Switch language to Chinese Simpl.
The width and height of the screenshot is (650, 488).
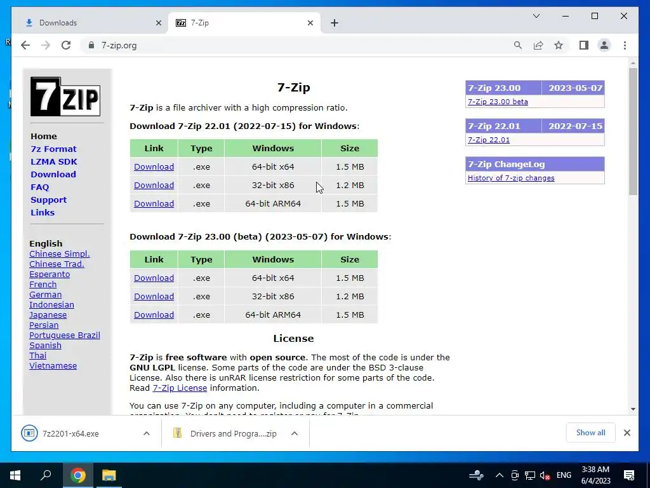59,254
